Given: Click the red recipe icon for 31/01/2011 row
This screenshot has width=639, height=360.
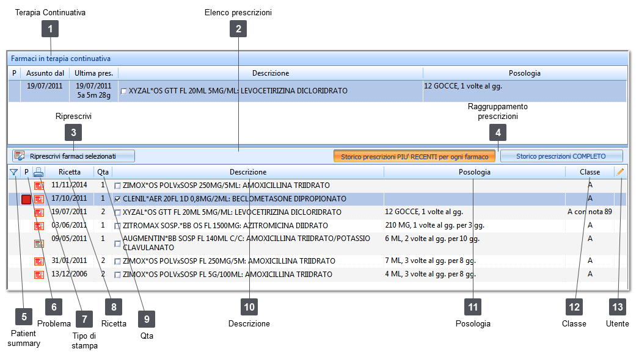Looking at the screenshot, I should pyautogui.click(x=39, y=261).
